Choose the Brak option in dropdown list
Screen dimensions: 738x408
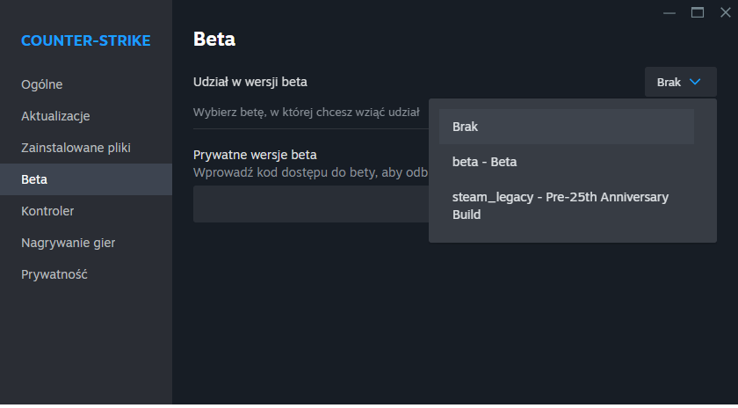[566, 127]
